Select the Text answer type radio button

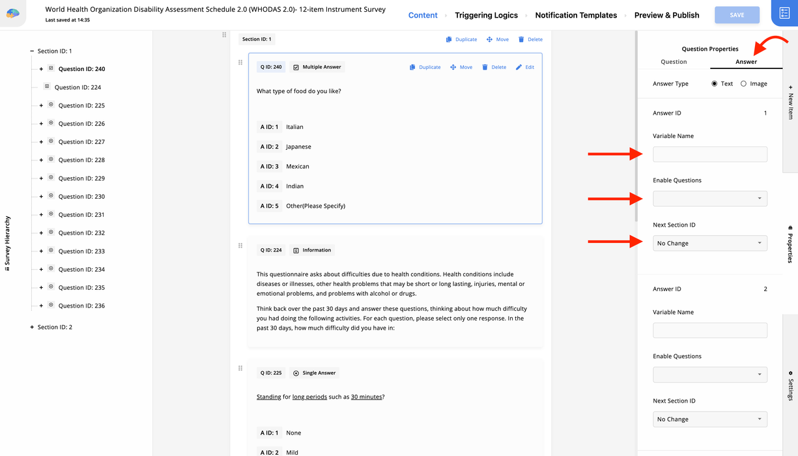click(x=715, y=84)
